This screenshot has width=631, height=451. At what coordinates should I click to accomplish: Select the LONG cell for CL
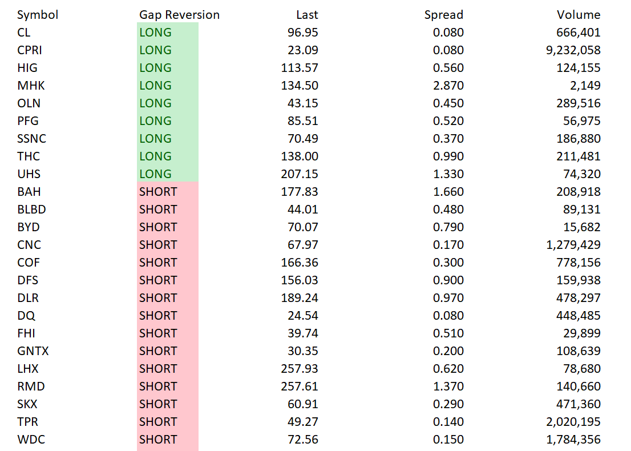tap(167, 32)
